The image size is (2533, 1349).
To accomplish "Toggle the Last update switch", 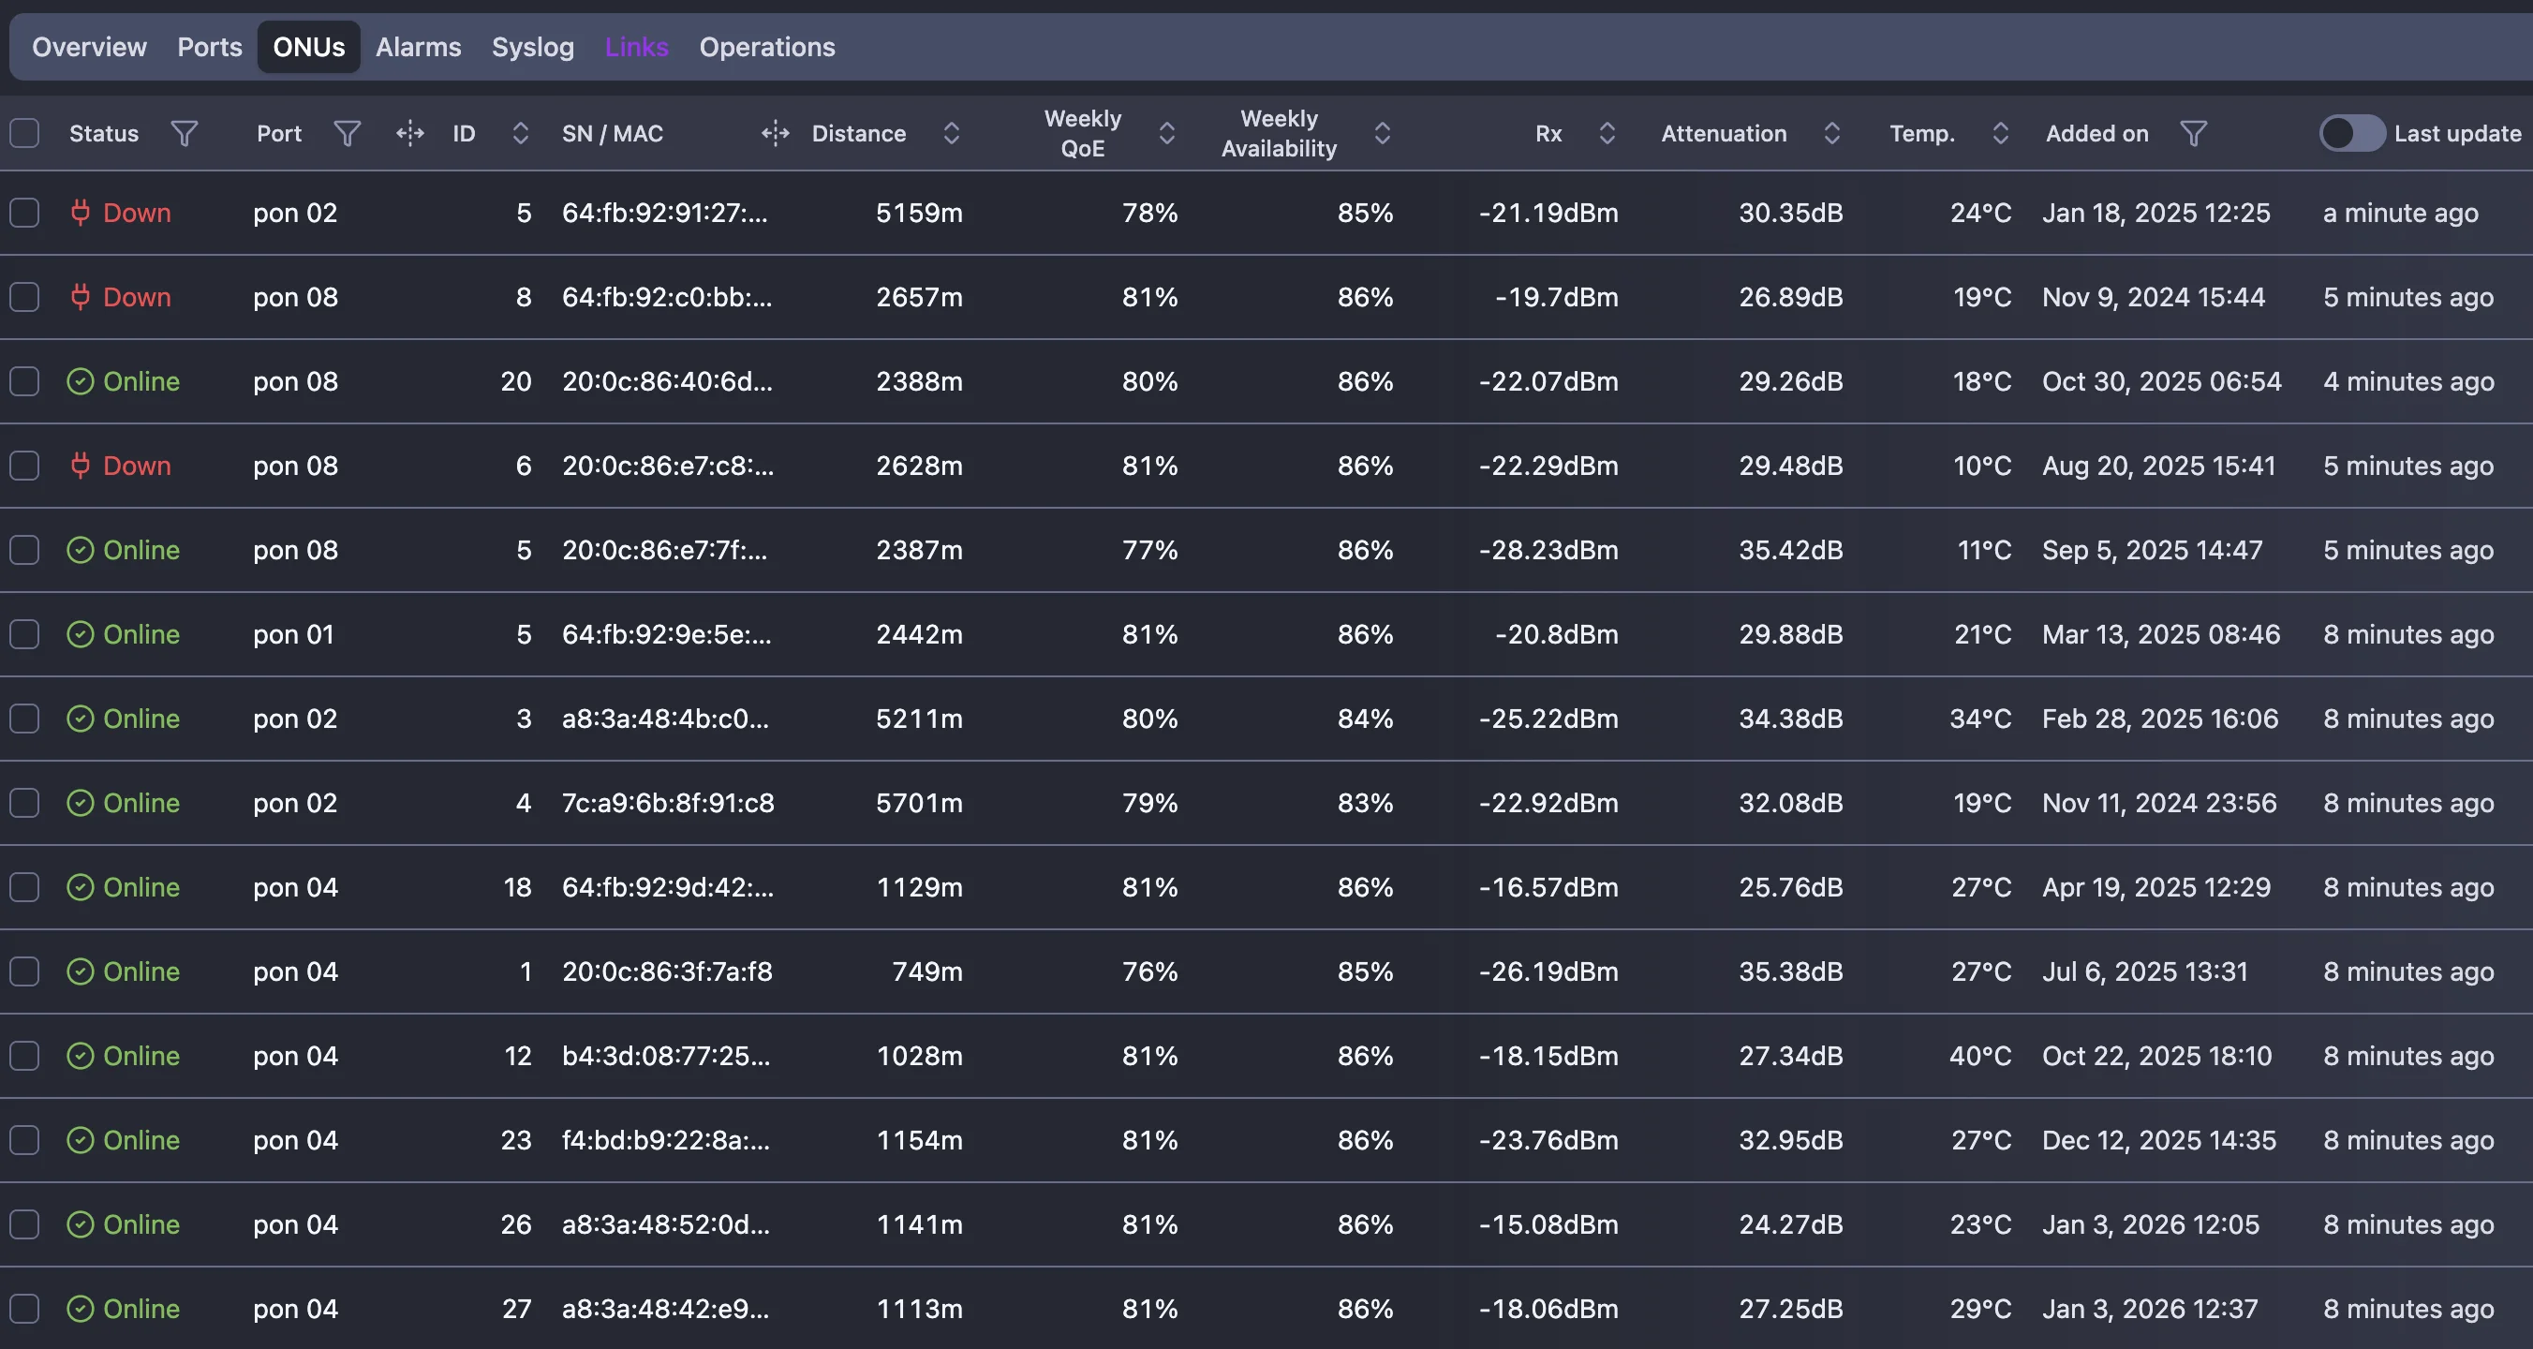I will coord(2351,133).
